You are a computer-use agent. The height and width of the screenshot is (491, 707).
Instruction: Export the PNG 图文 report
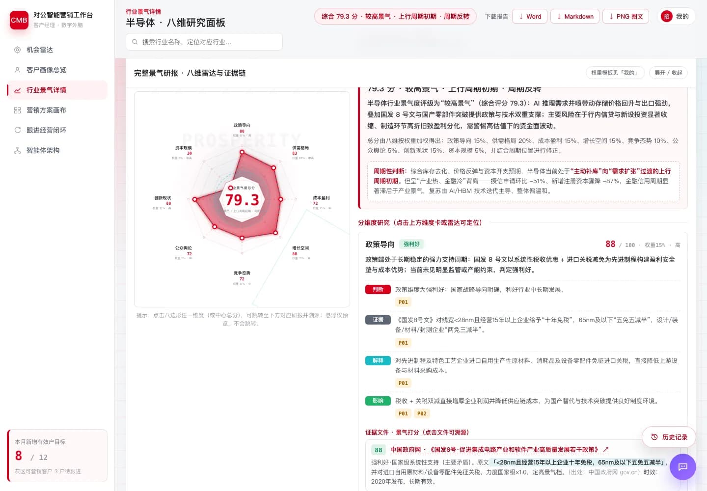626,16
